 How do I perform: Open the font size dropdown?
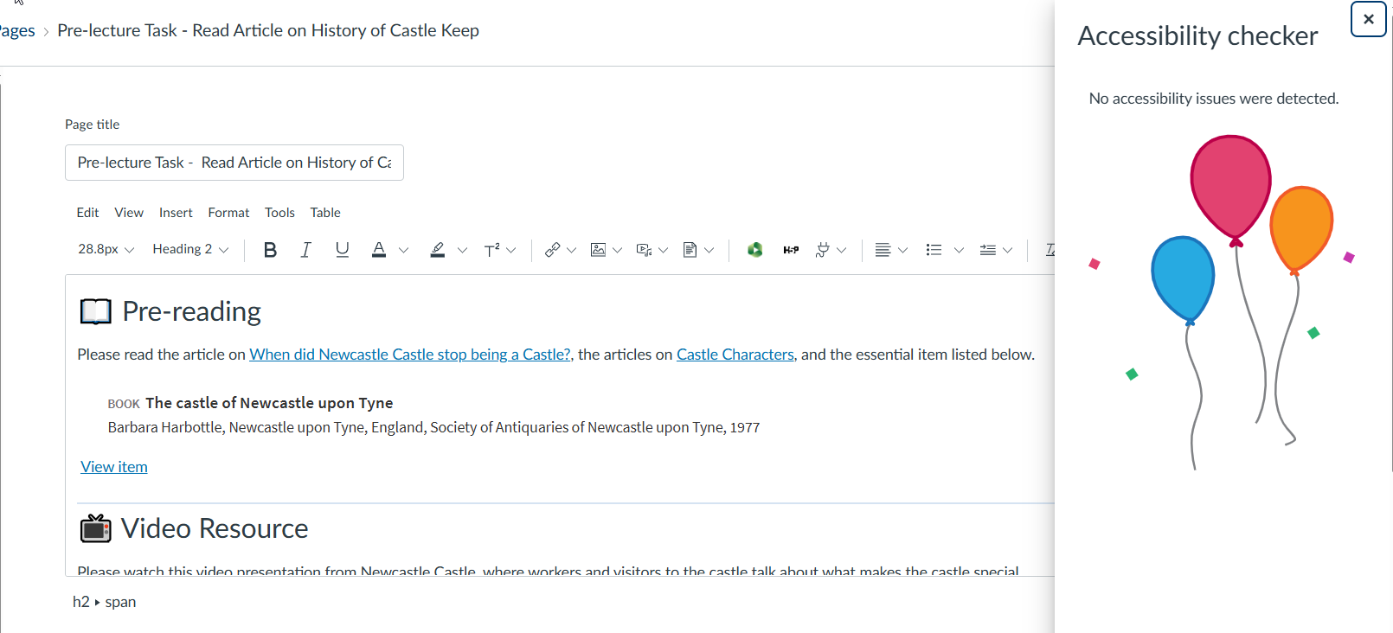pyautogui.click(x=106, y=250)
